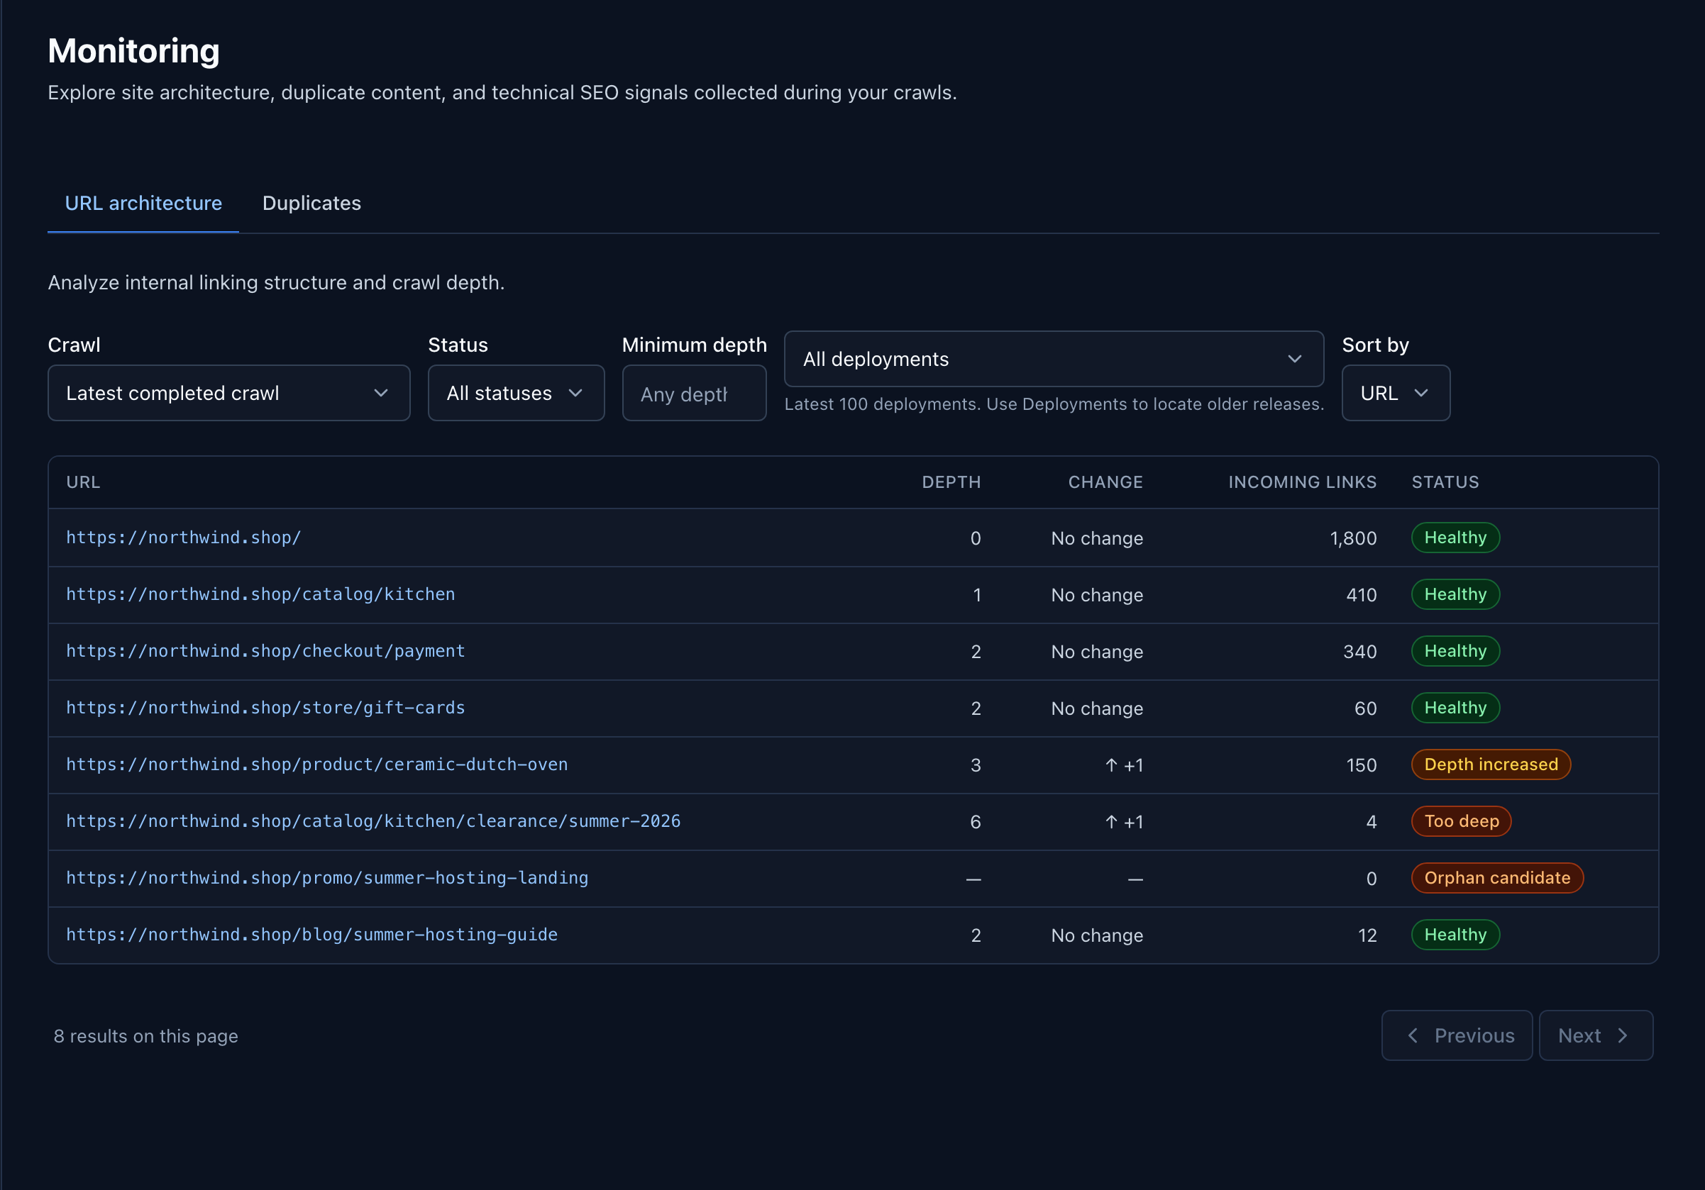Screen dimensions: 1705x1190
Task: Click the chevron icon in Crawl dropdown
Action: coord(381,393)
